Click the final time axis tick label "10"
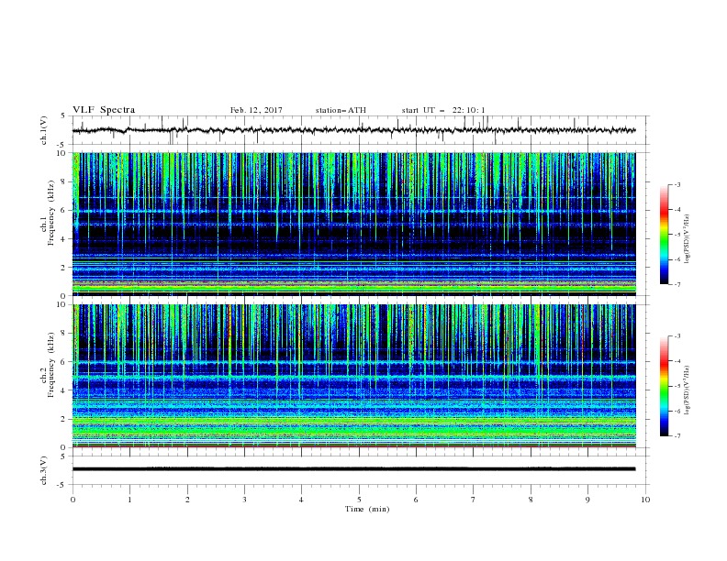 pos(645,500)
